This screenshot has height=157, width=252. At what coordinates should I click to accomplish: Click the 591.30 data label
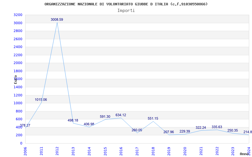[x=105, y=116]
